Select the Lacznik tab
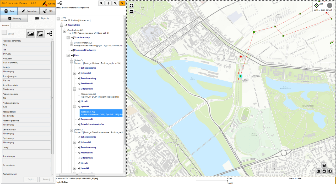The height and width of the screenshot is (184, 336). pyautogui.click(x=6, y=26)
